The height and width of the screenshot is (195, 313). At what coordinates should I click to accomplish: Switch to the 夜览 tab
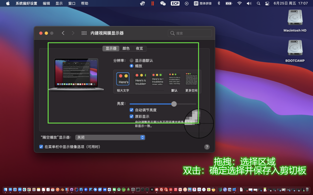[139, 48]
